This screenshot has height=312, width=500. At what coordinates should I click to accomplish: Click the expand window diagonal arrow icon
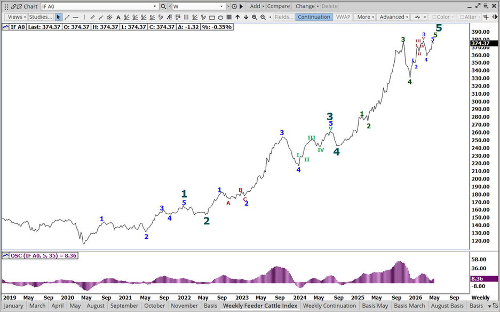(478, 6)
